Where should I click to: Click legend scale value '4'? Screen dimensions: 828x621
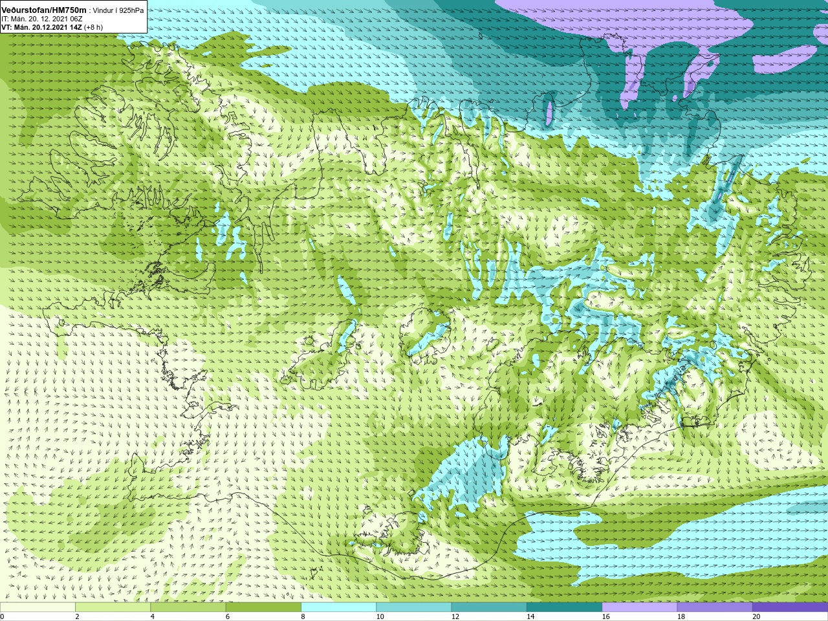[153, 616]
